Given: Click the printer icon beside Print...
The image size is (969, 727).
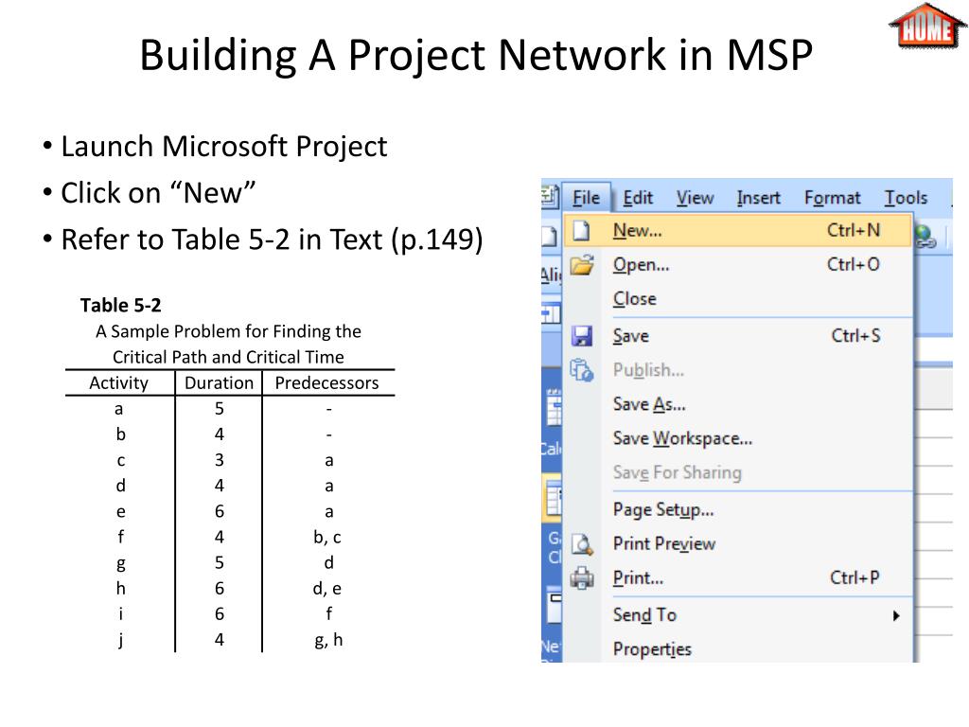Looking at the screenshot, I should pyautogui.click(x=582, y=578).
